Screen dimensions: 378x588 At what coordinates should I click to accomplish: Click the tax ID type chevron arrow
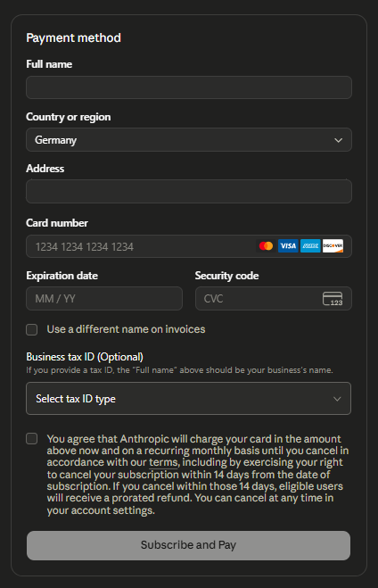coord(337,399)
